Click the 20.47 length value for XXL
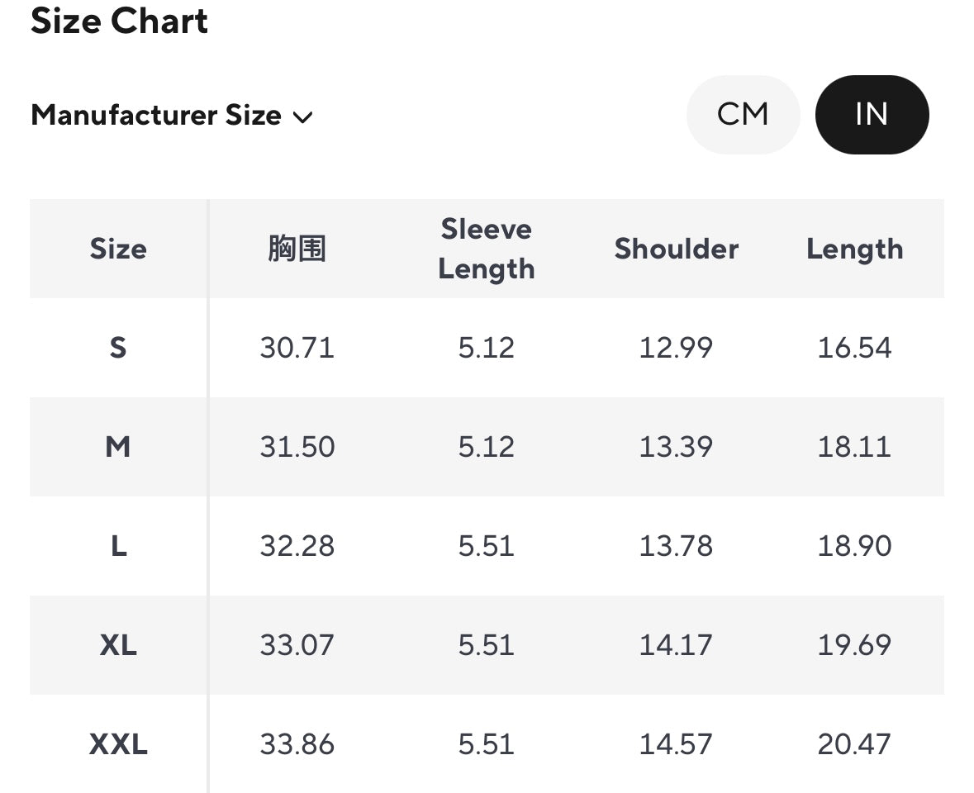 pos(854,744)
